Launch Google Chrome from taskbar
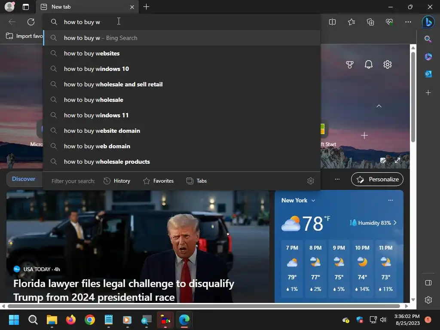440x330 pixels. pos(90,320)
